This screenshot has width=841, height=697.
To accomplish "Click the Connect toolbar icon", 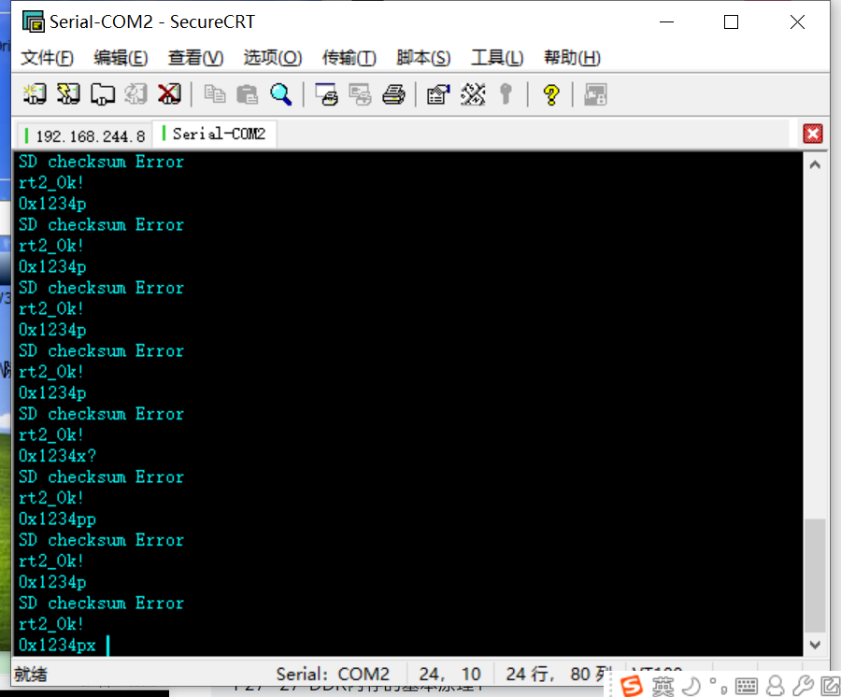I will (35, 93).
